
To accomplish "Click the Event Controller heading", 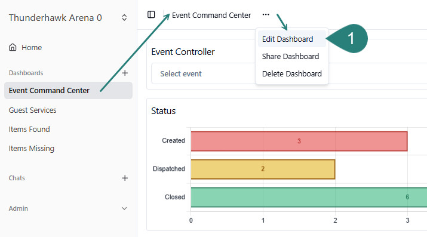I will (x=183, y=52).
